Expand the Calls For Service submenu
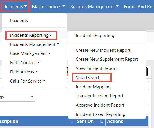This screenshot has height=128, width=154. click(x=28, y=81)
